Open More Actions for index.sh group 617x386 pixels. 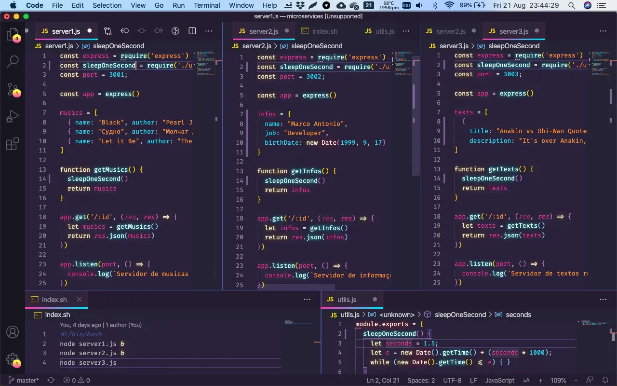(x=307, y=299)
